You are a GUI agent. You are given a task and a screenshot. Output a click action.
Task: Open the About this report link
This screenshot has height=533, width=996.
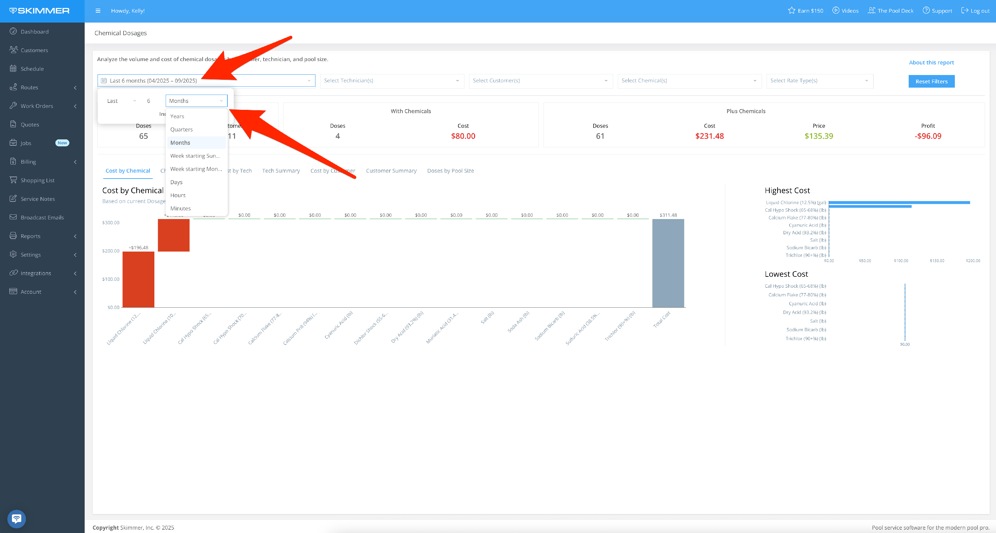pos(931,62)
